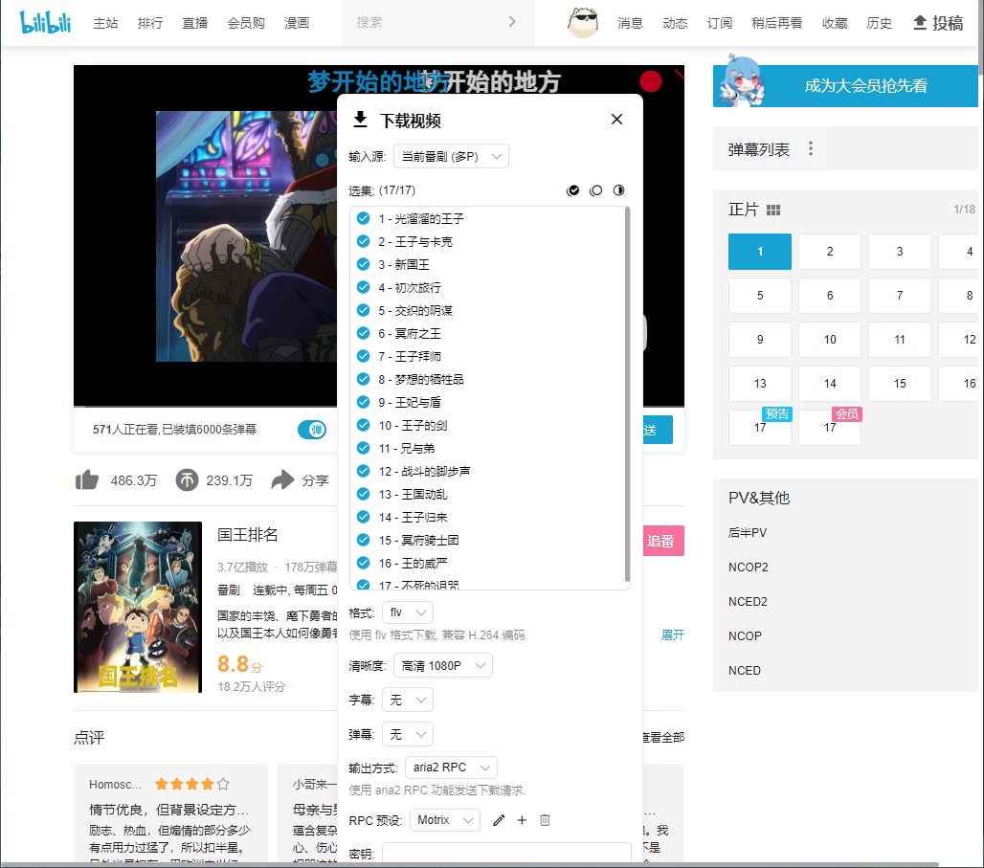Open the 国王排名 poster thumbnail

point(138,607)
